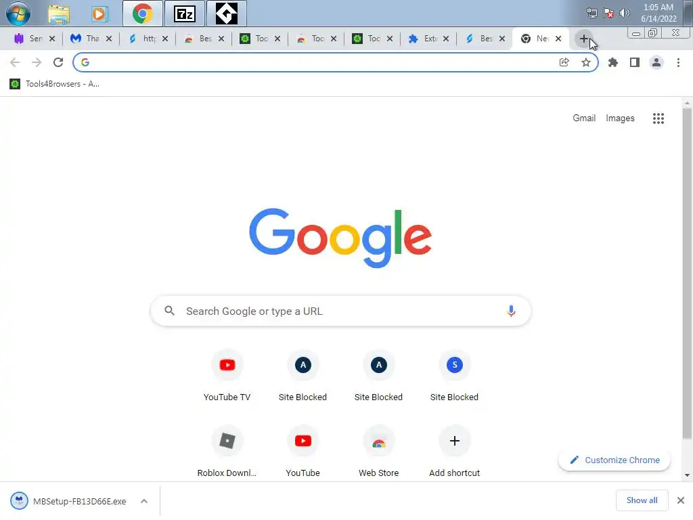Open the YouTube TV shortcut

pyautogui.click(x=227, y=376)
